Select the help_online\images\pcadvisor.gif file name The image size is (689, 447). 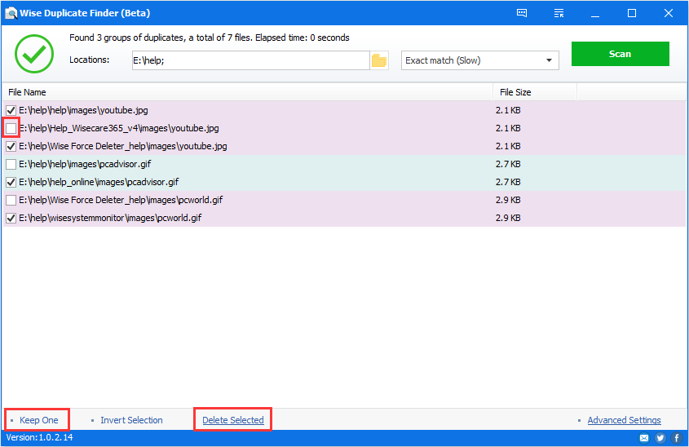pos(99,182)
